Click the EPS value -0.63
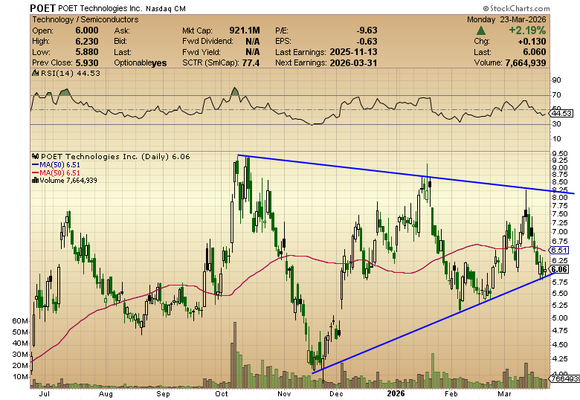The width and height of the screenshot is (580, 400). (367, 41)
